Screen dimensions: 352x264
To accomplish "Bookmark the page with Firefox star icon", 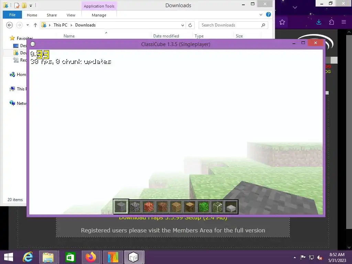I will pos(282,22).
